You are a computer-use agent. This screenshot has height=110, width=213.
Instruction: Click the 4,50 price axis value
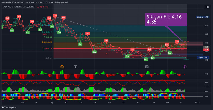click(x=206, y=43)
